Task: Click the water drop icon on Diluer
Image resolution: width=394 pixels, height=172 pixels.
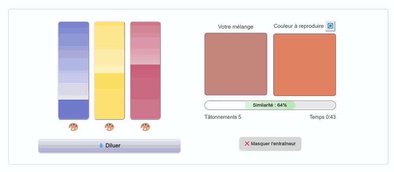Action: point(101,145)
